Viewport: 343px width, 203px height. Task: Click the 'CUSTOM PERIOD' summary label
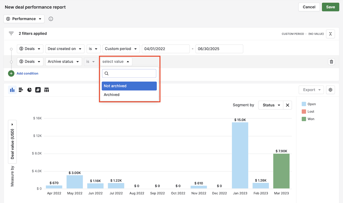click(293, 34)
